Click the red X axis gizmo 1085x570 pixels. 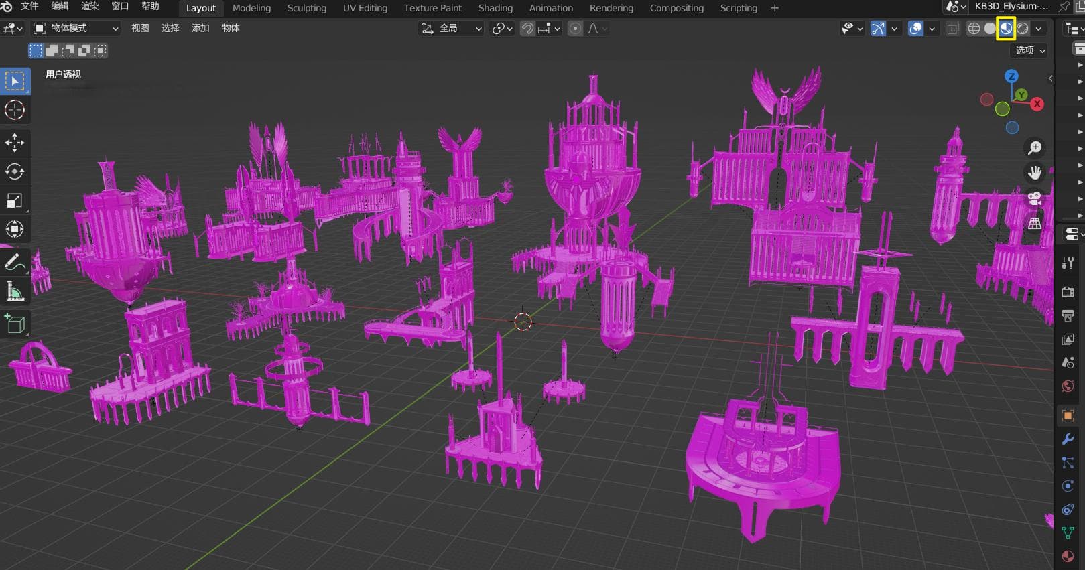[x=1037, y=104]
